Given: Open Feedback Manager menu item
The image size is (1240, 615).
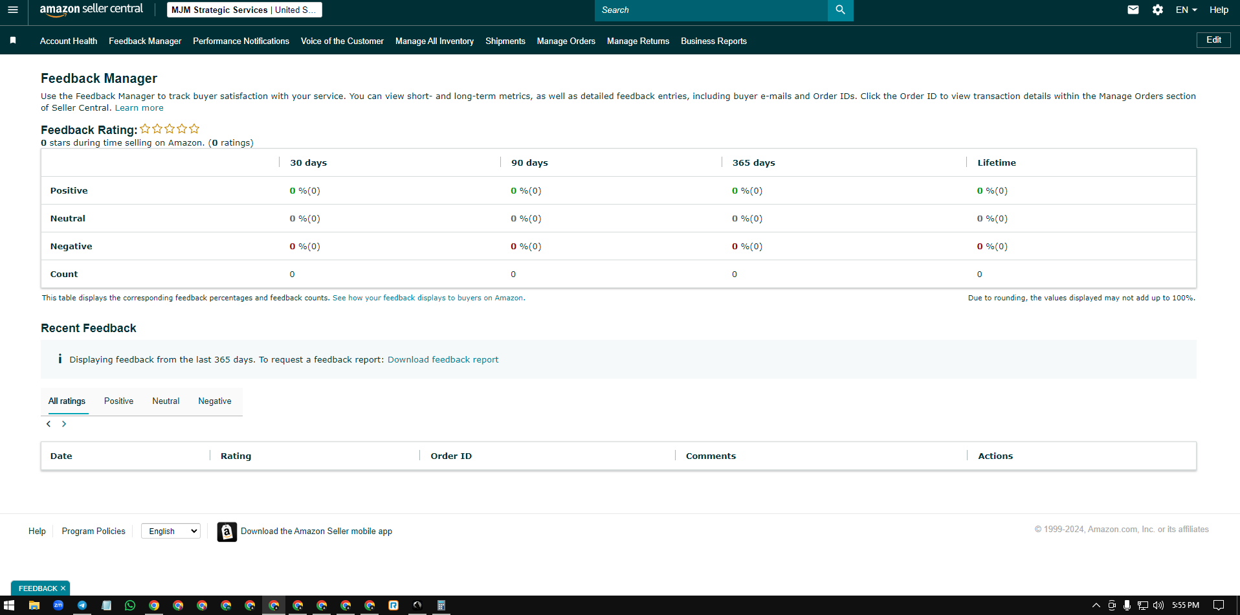Looking at the screenshot, I should 145,41.
